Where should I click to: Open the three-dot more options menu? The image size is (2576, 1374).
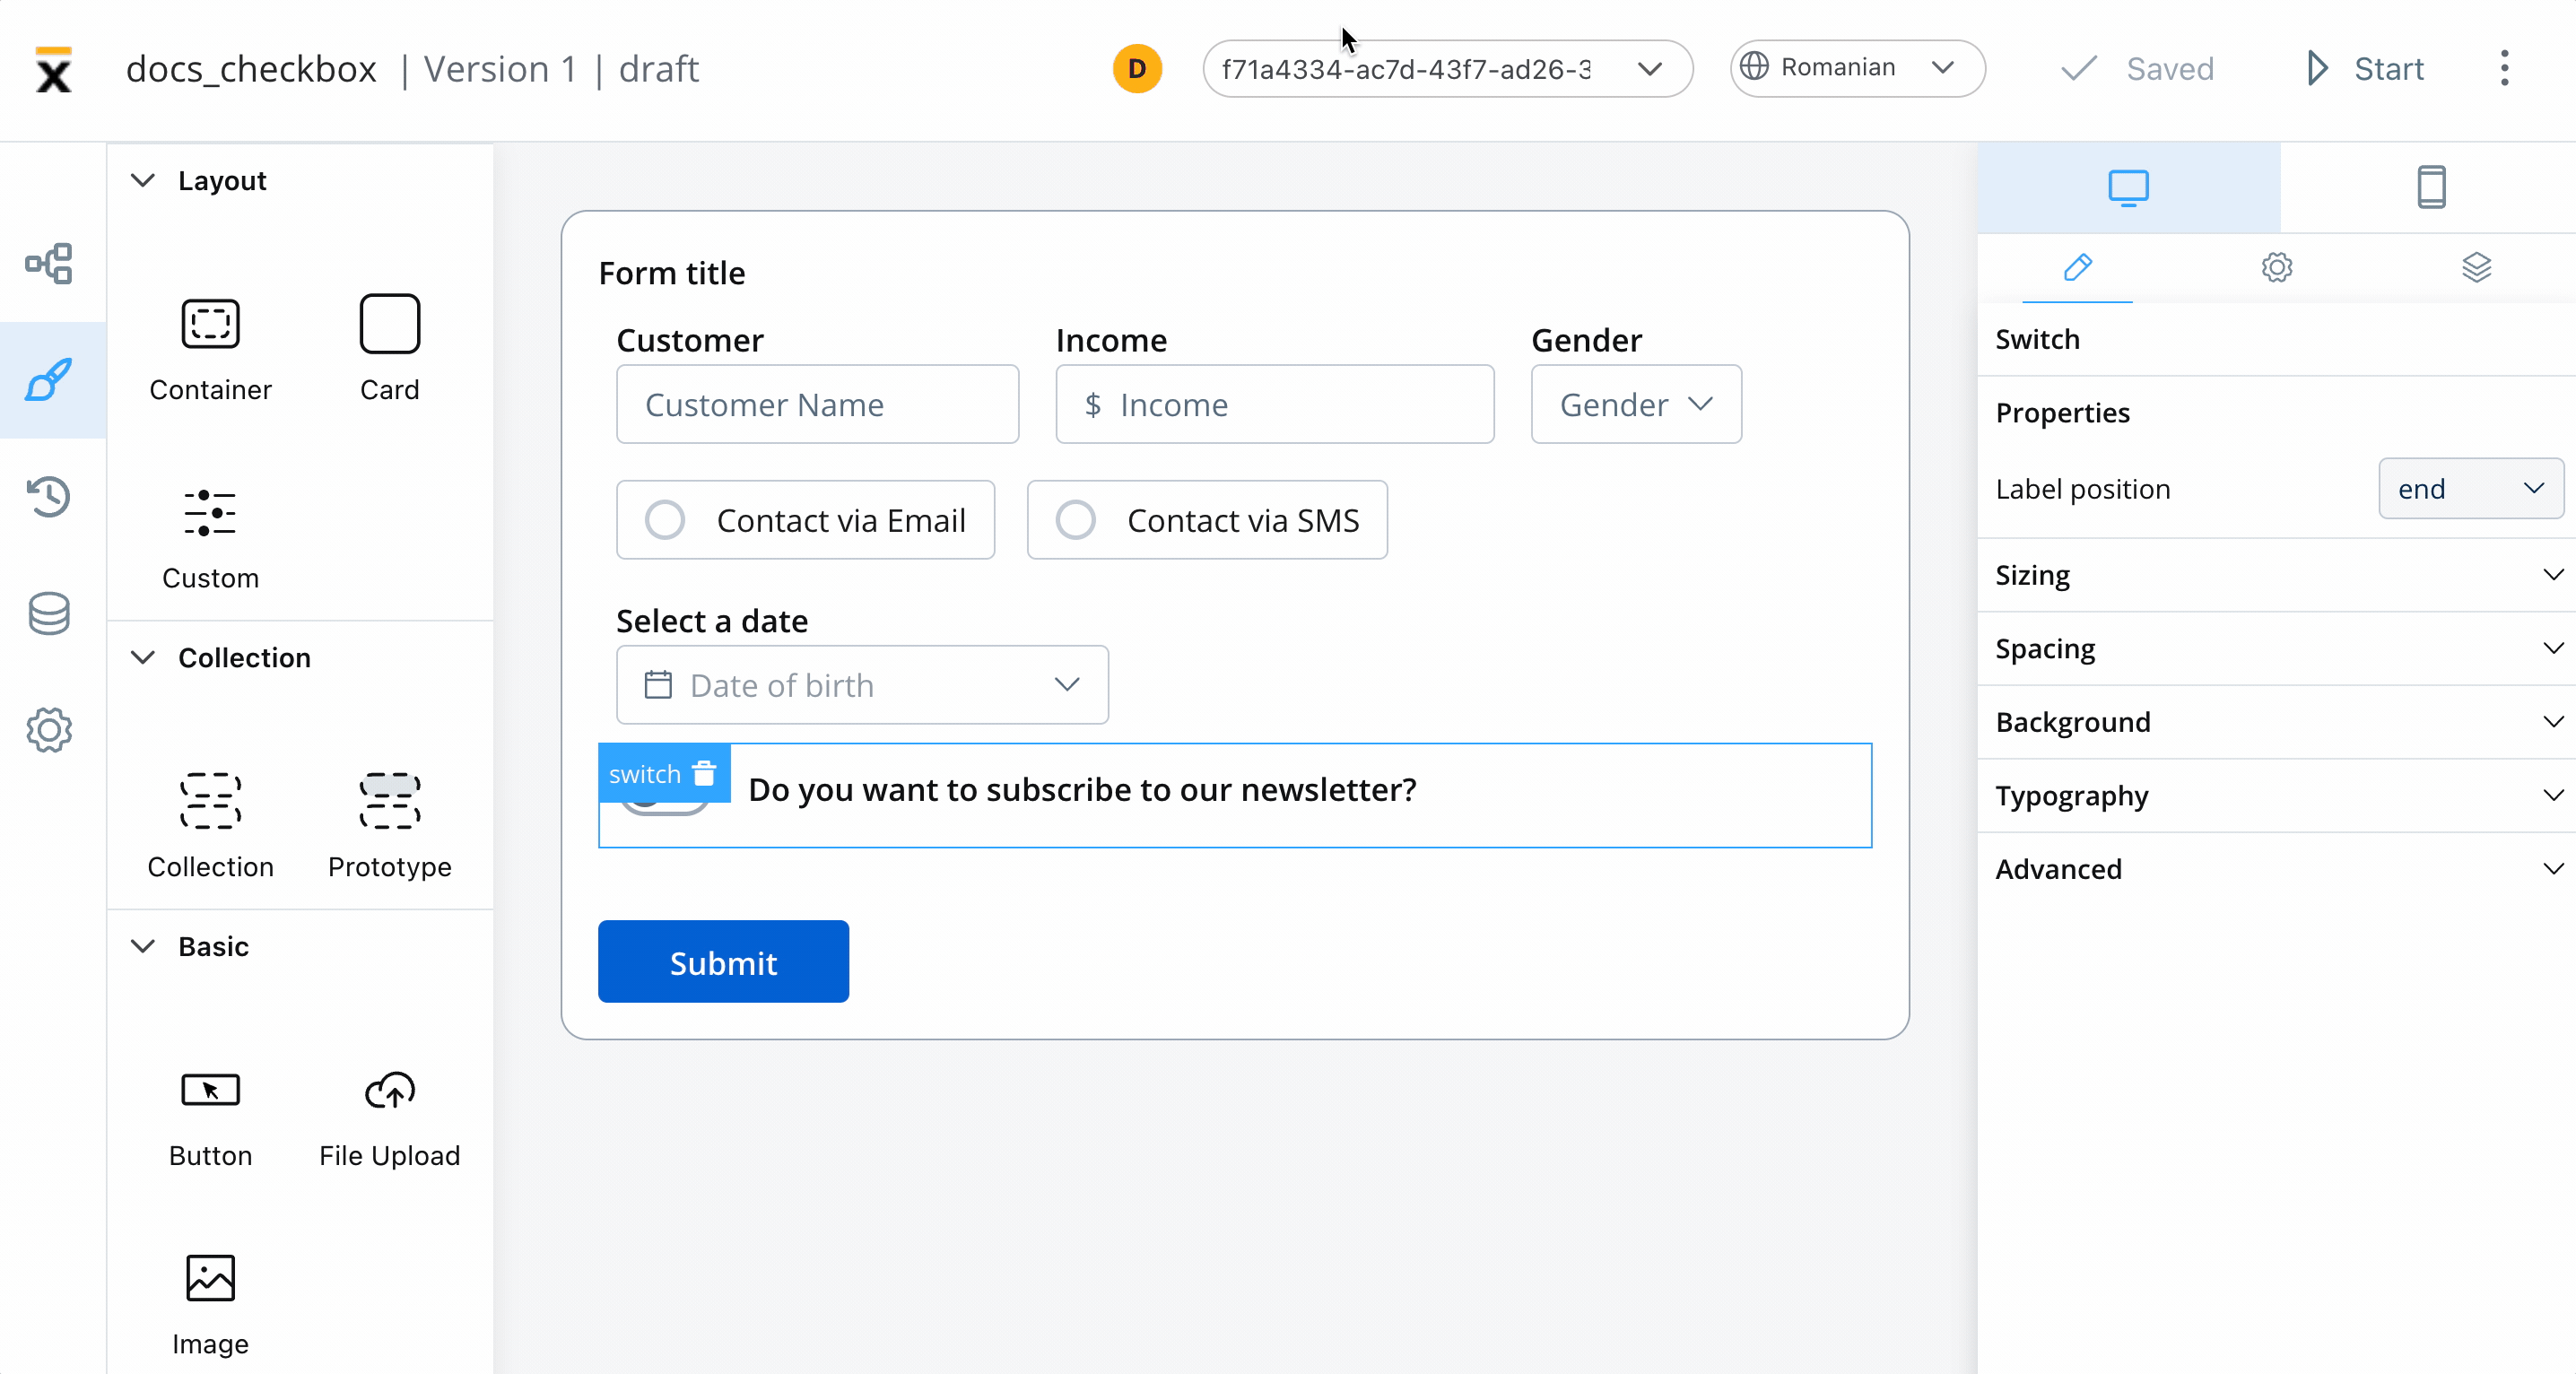pos(2504,69)
